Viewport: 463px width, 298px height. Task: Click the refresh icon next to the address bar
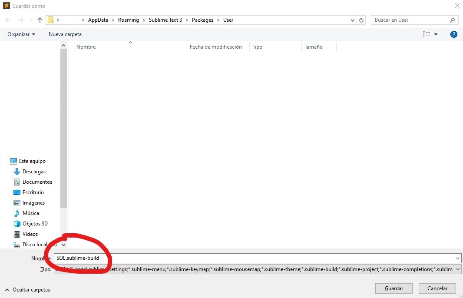pyautogui.click(x=362, y=20)
